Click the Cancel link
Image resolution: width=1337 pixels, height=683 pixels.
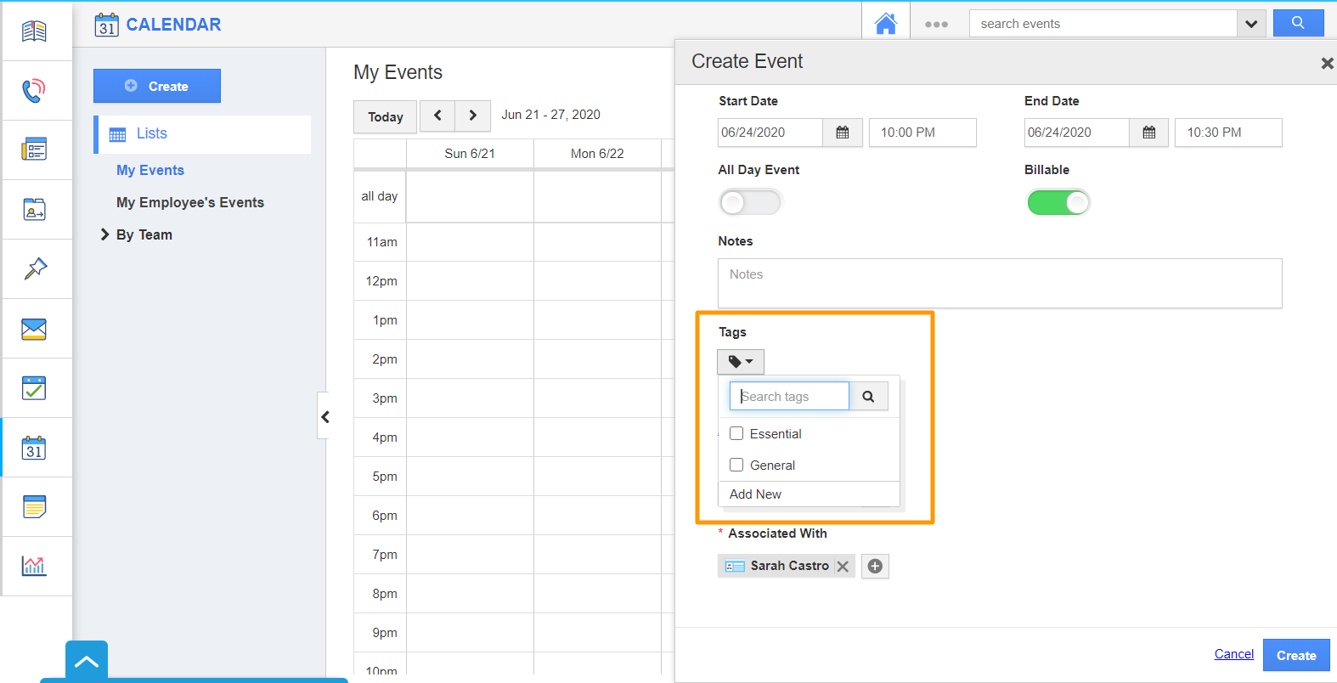1233,654
